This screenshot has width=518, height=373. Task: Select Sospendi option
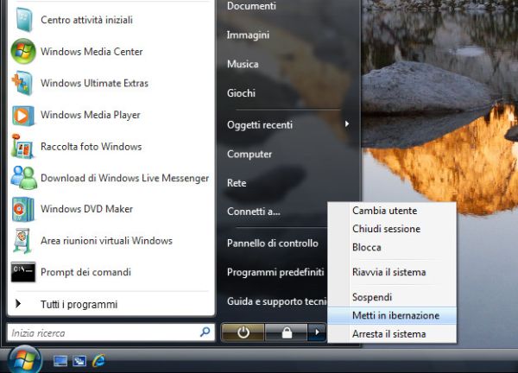[x=392, y=297]
